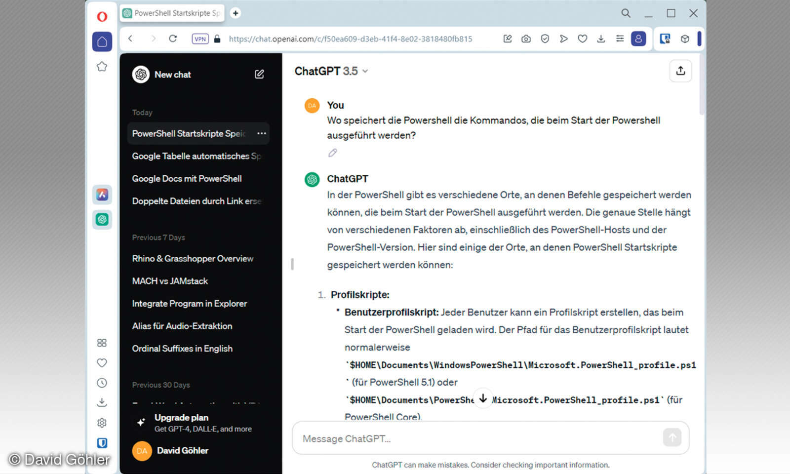Click the scroll-to-bottom arrow in chat

click(x=482, y=398)
